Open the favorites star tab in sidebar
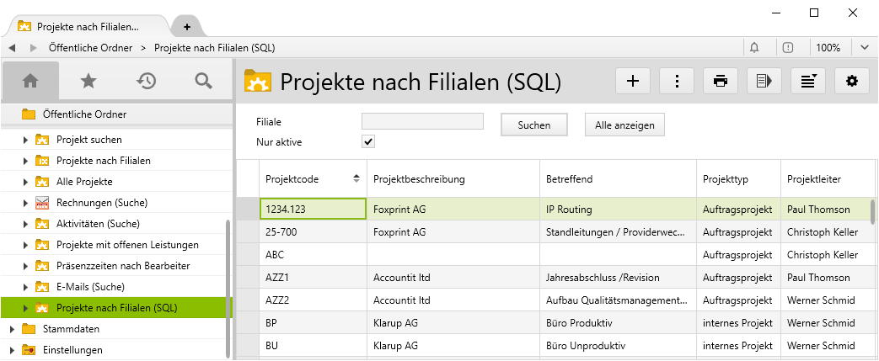 88,81
